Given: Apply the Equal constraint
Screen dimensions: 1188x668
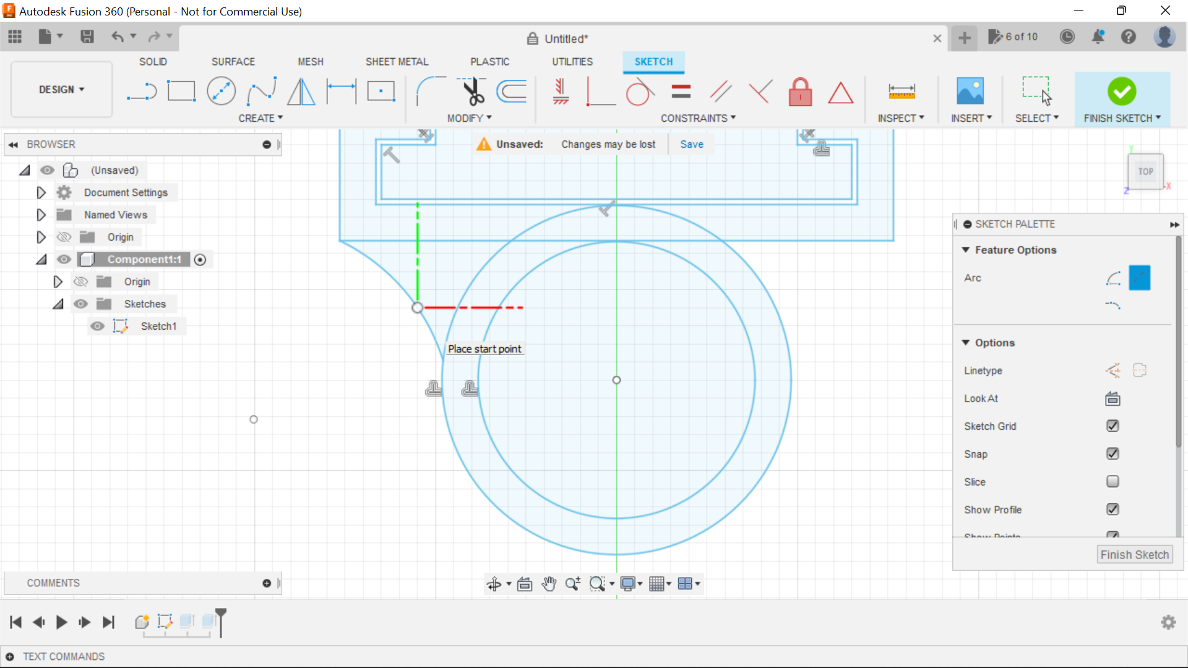Looking at the screenshot, I should click(680, 92).
